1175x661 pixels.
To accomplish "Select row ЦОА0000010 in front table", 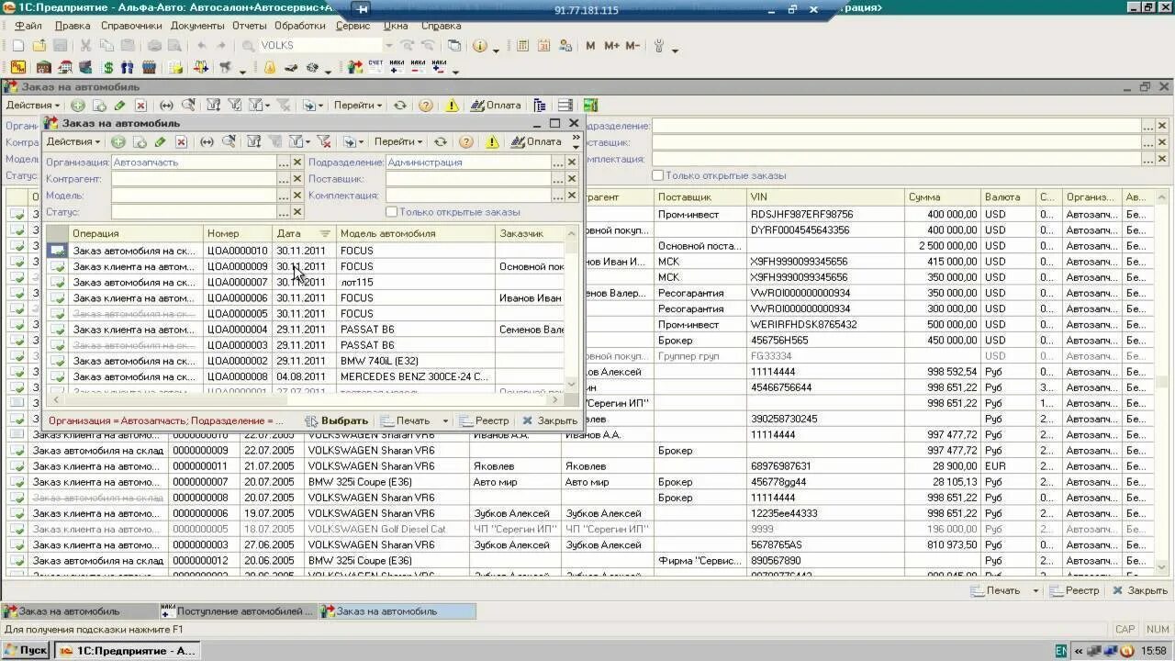I will (305, 251).
